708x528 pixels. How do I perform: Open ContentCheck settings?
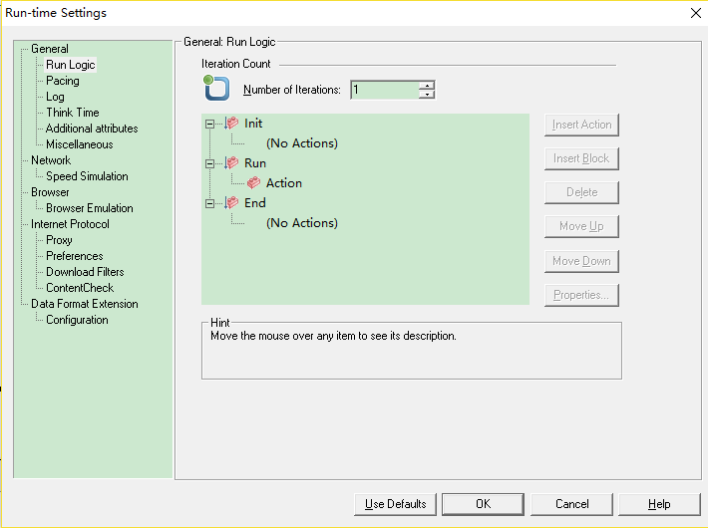tap(80, 288)
